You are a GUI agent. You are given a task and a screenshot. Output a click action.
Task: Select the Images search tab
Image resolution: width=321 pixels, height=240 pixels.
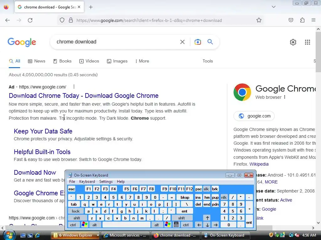[x=117, y=61]
